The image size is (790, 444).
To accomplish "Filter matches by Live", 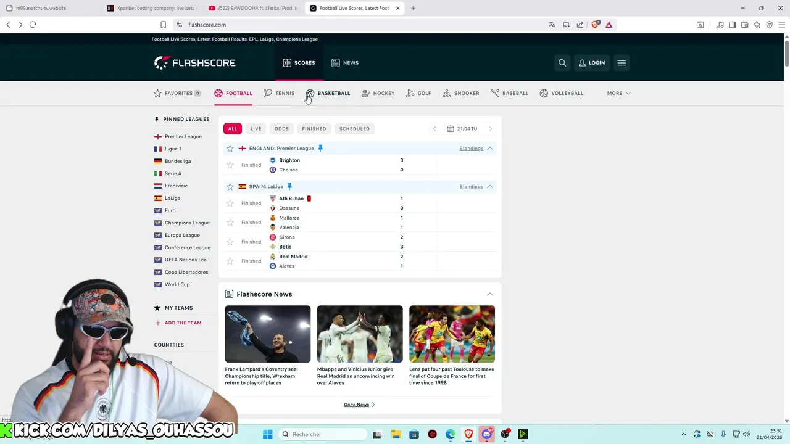I will coord(256,129).
